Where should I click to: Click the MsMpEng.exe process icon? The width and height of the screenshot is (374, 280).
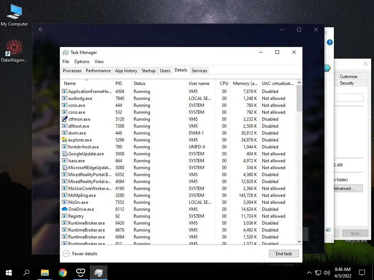pos(64,195)
